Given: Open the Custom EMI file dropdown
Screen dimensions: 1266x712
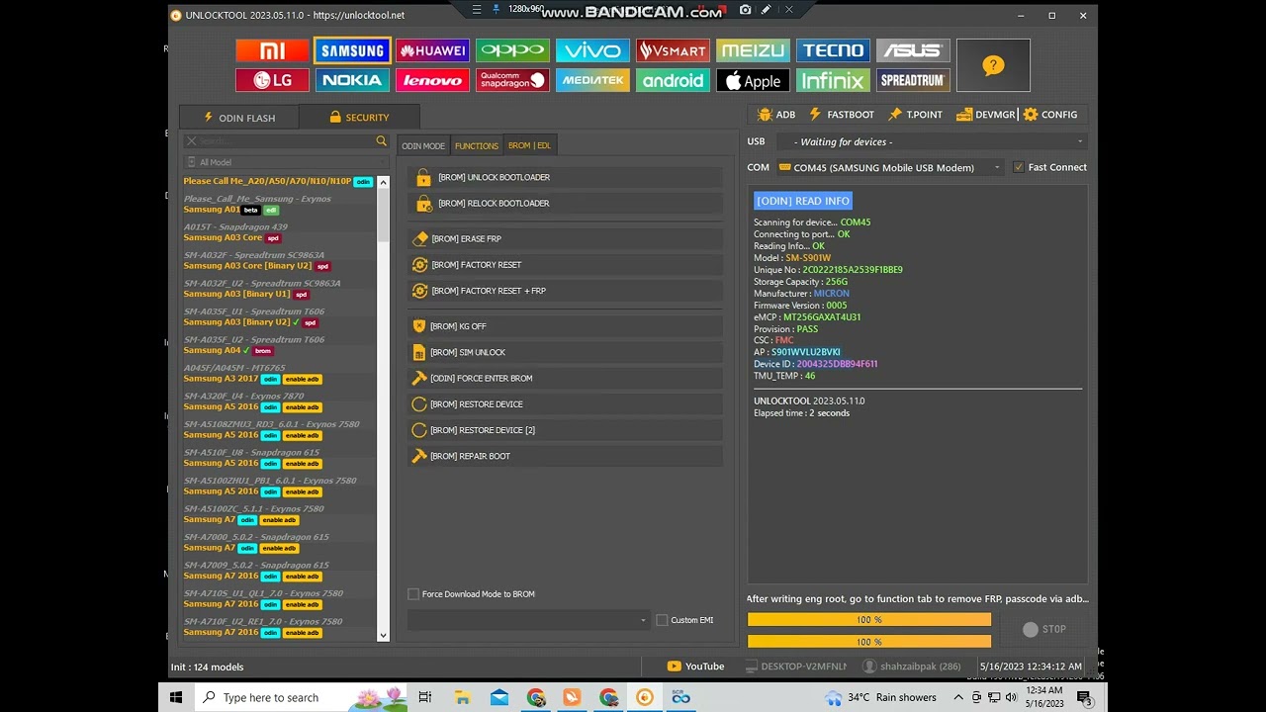Looking at the screenshot, I should [x=528, y=620].
